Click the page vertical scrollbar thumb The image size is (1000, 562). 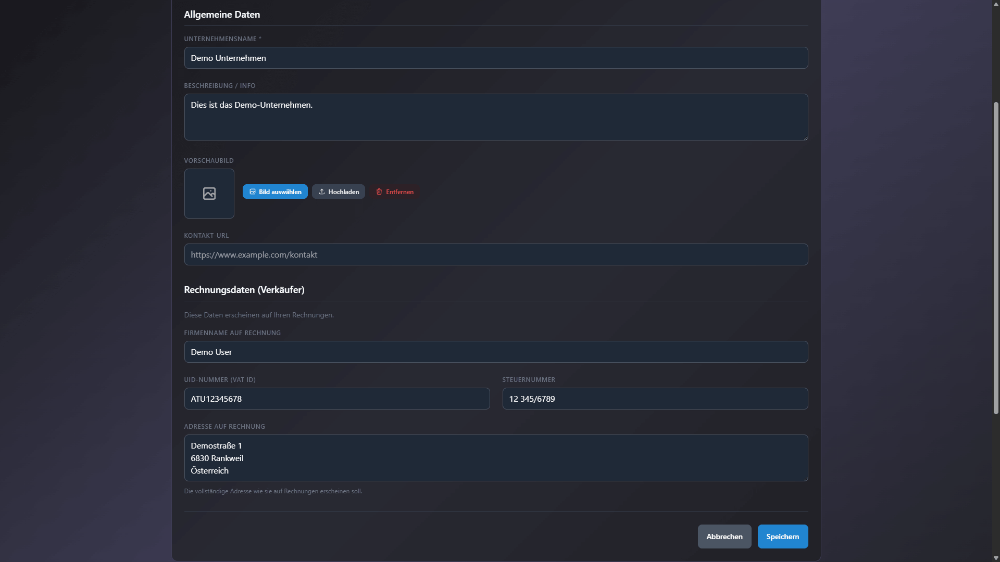click(996, 258)
